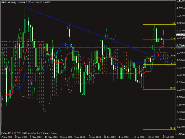185x139 pixels.
Task: Click the 1 Jul 2008 date label
Action: pyautogui.click(x=124, y=137)
